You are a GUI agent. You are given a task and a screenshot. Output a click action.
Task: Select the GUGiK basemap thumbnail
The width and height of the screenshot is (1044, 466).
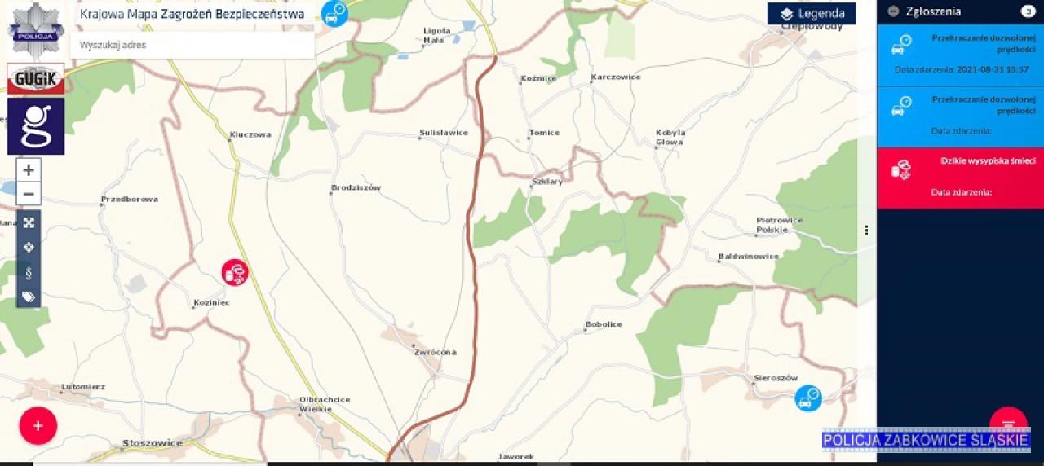(x=36, y=79)
